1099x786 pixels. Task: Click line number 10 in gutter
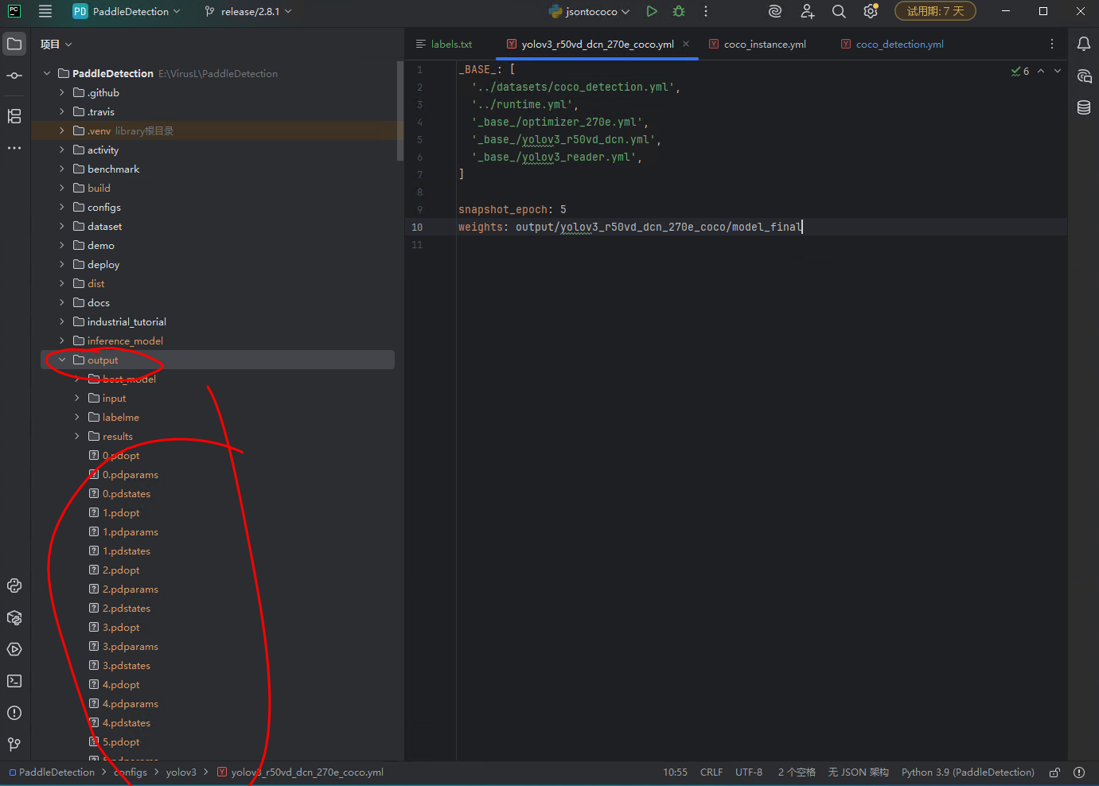click(417, 227)
